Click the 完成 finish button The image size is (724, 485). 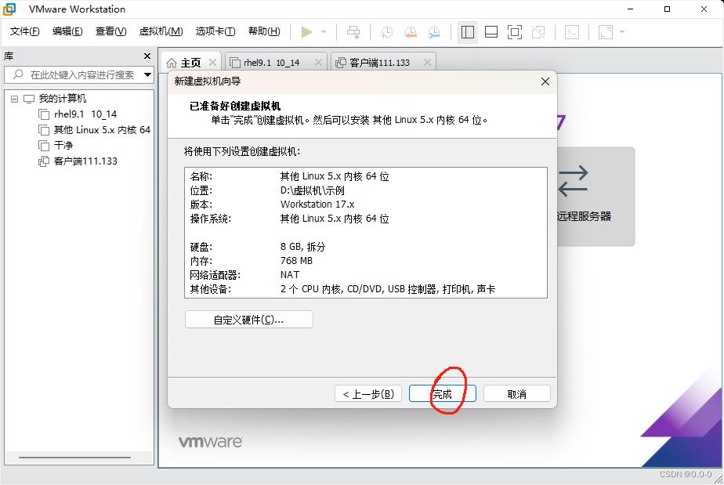coord(443,394)
